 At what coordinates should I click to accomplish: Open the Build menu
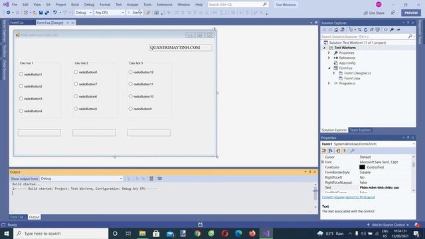click(x=75, y=5)
